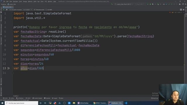Click line number 7 in the gutter
Viewport: 187px width, 105px height.
pyautogui.click(x=5, y=41)
